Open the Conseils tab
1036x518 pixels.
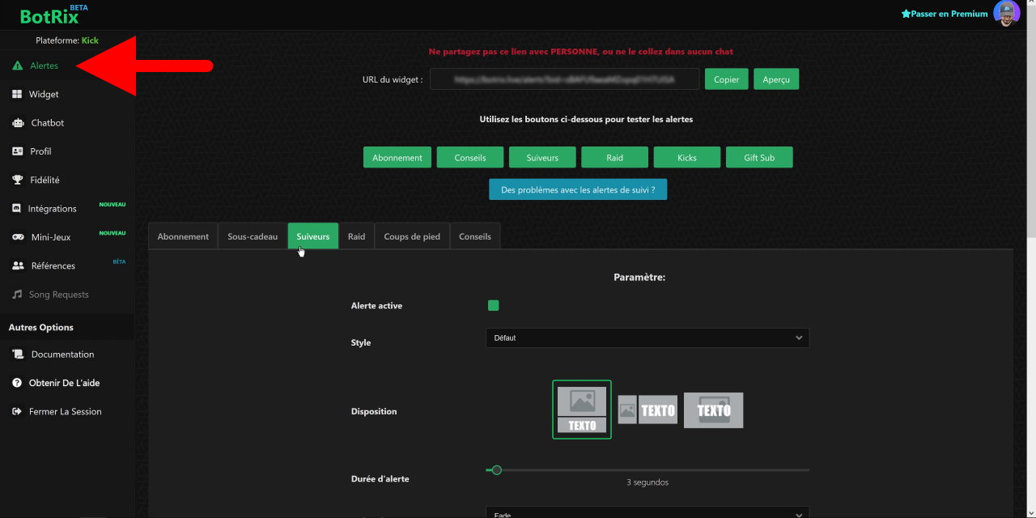click(475, 236)
